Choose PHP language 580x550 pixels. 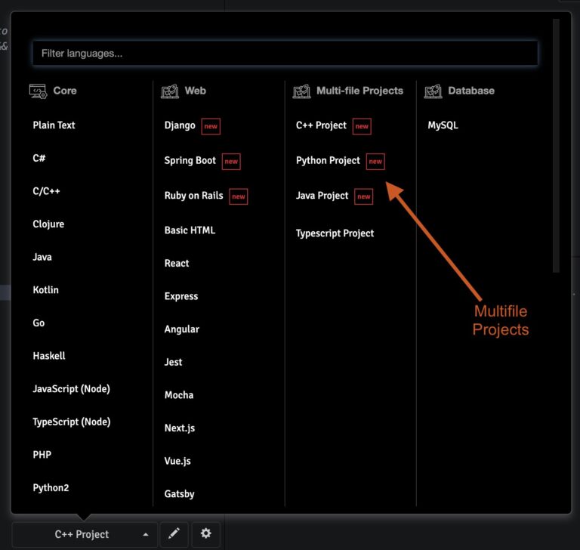pyautogui.click(x=42, y=455)
